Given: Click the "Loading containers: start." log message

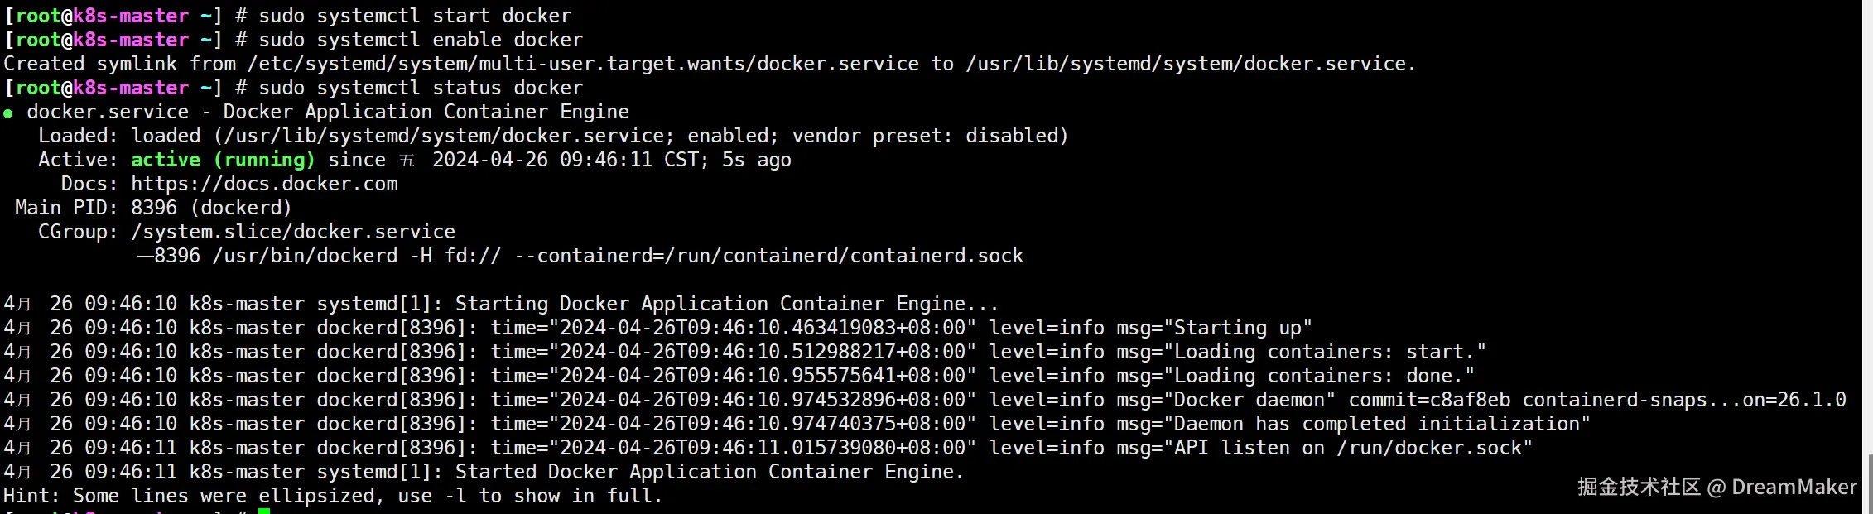Looking at the screenshot, I should [1329, 352].
